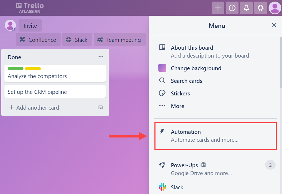Screen dimensions: 282x194
Task: Open notifications bell icon
Action: pyautogui.click(x=246, y=8)
